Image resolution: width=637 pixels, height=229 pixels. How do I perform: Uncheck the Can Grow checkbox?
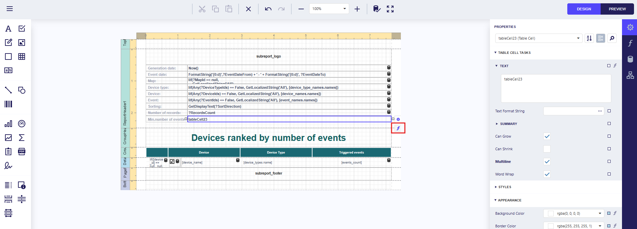(x=547, y=136)
